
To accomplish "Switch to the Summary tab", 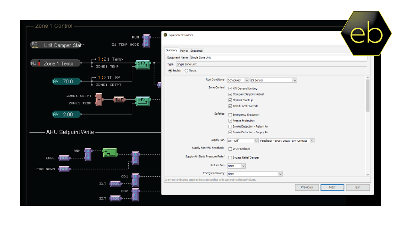I will [x=171, y=51].
